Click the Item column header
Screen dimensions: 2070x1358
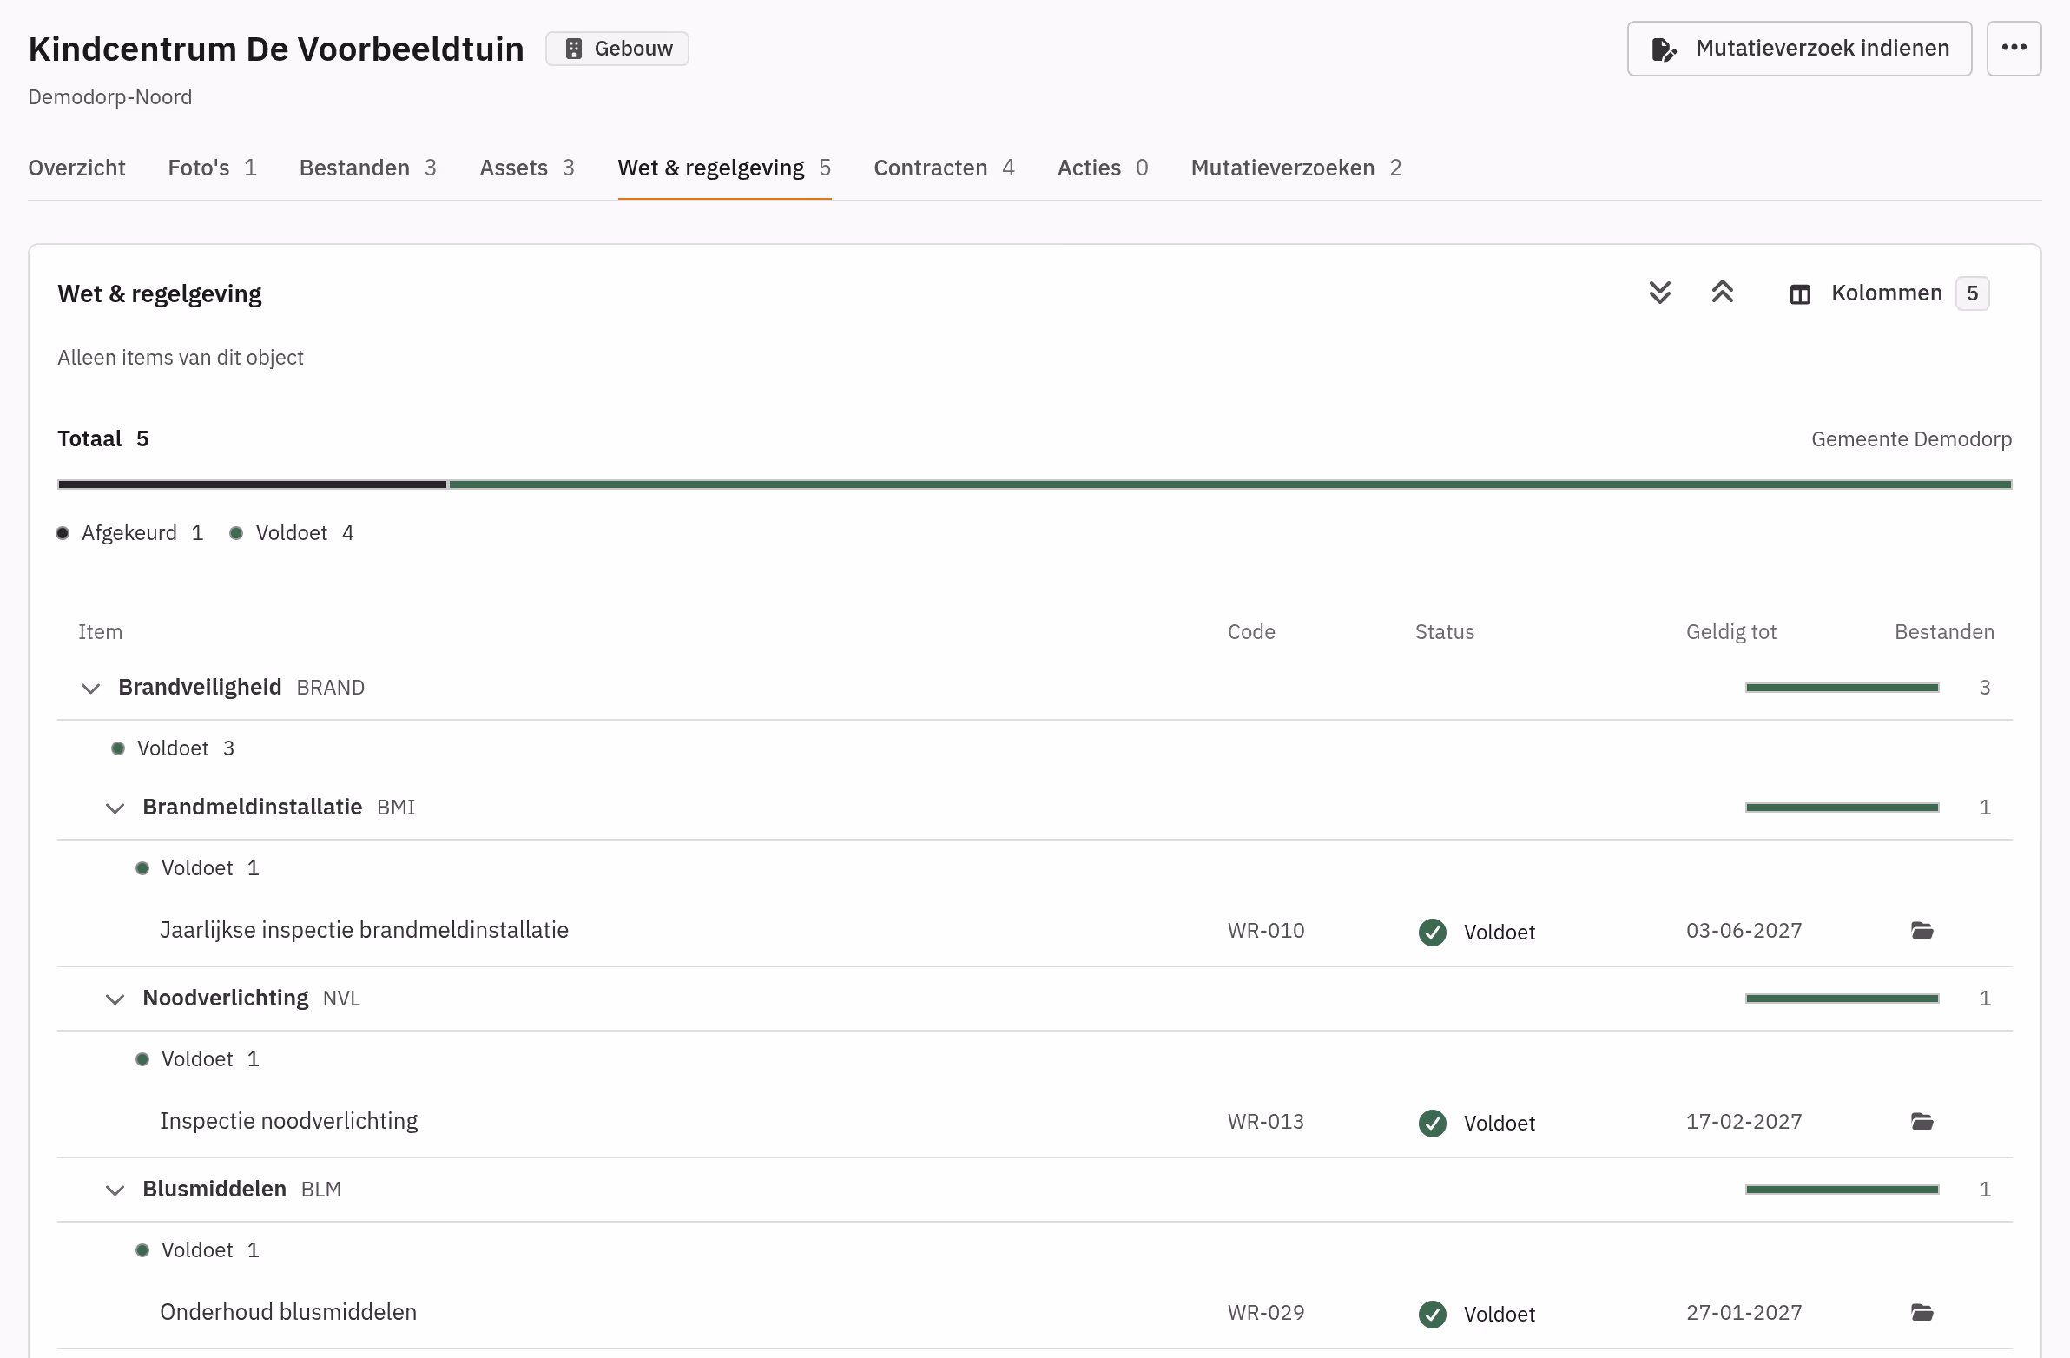pyautogui.click(x=100, y=631)
